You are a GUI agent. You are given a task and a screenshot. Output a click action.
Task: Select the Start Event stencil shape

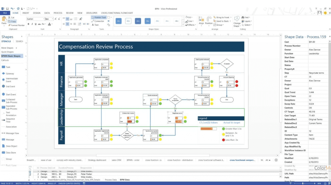11,94
